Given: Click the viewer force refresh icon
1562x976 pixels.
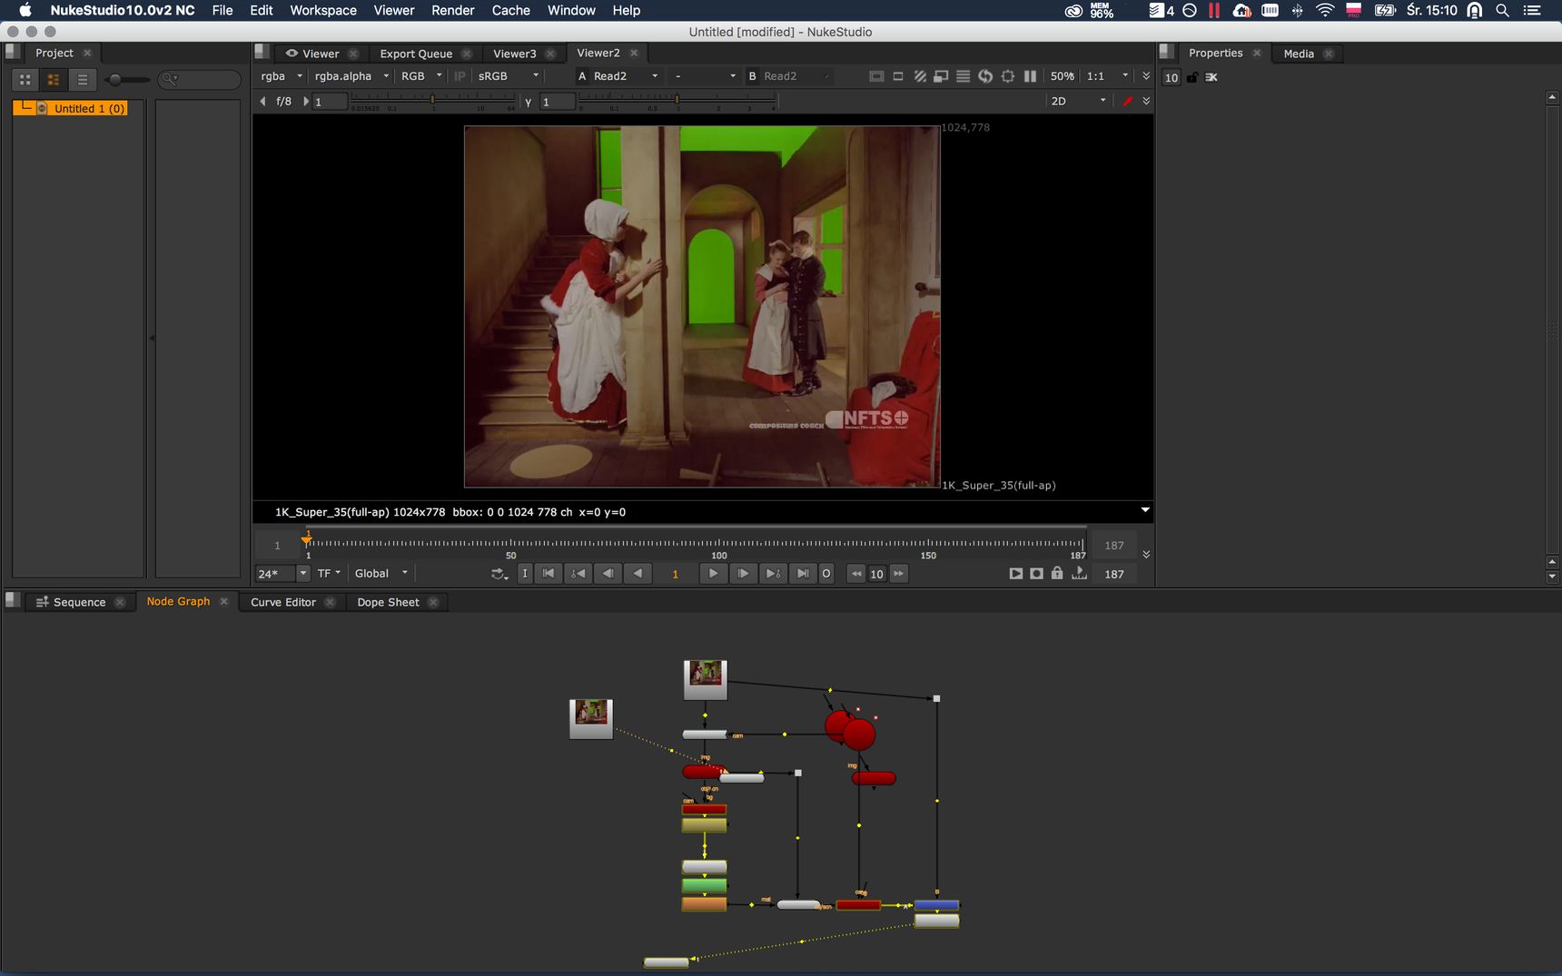Looking at the screenshot, I should [x=985, y=76].
